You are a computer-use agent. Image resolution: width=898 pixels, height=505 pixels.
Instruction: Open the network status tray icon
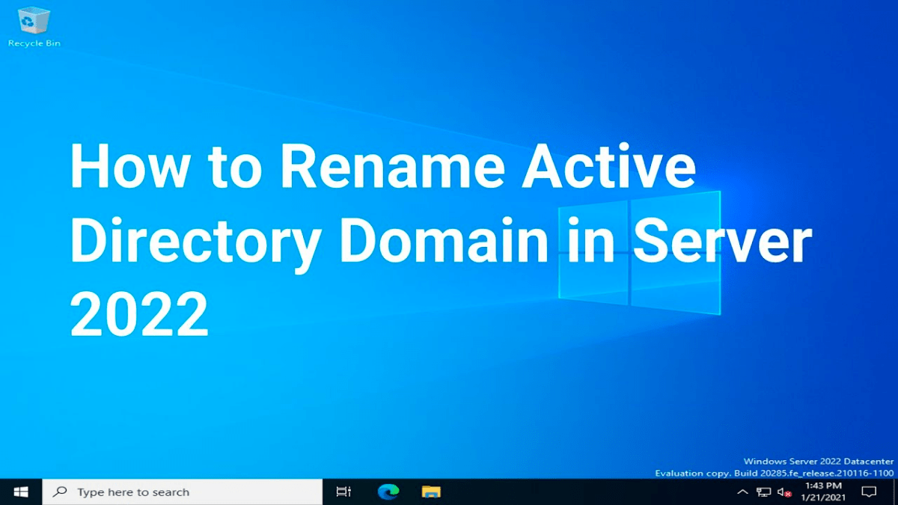point(763,492)
